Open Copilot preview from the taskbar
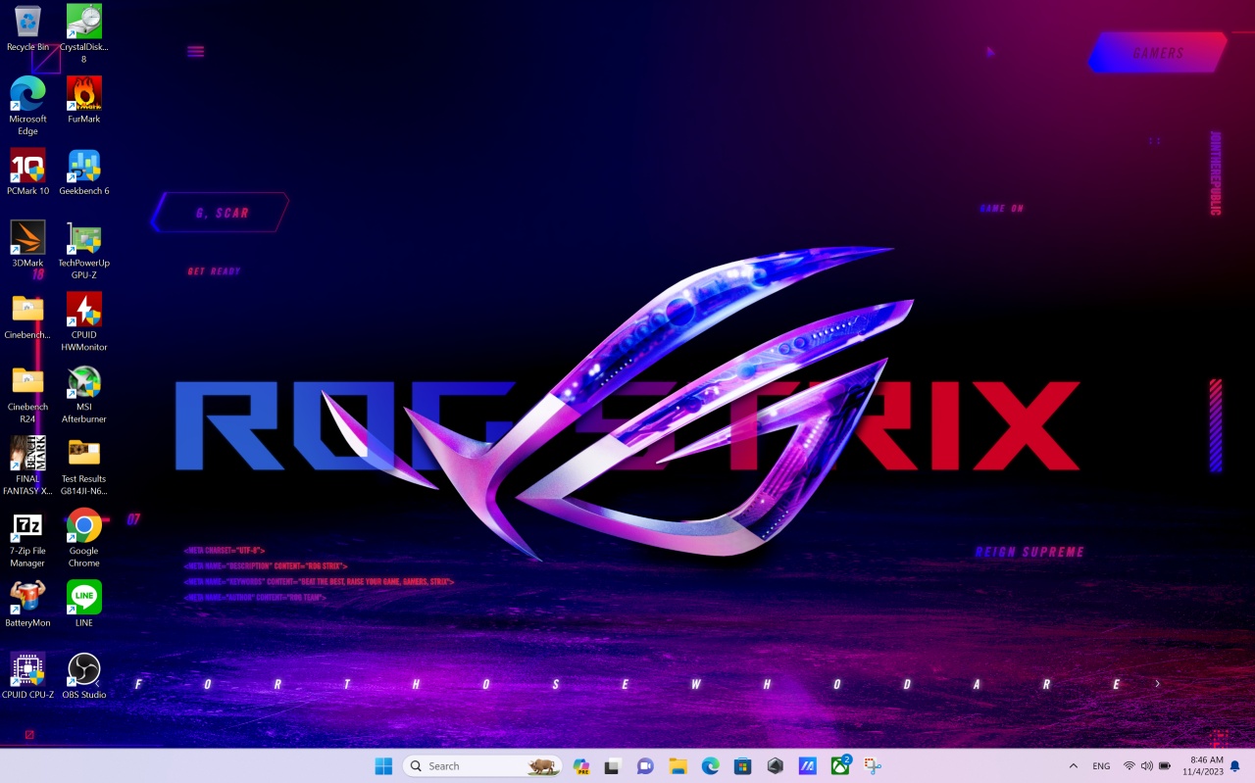This screenshot has height=783, width=1255. pos(581,766)
